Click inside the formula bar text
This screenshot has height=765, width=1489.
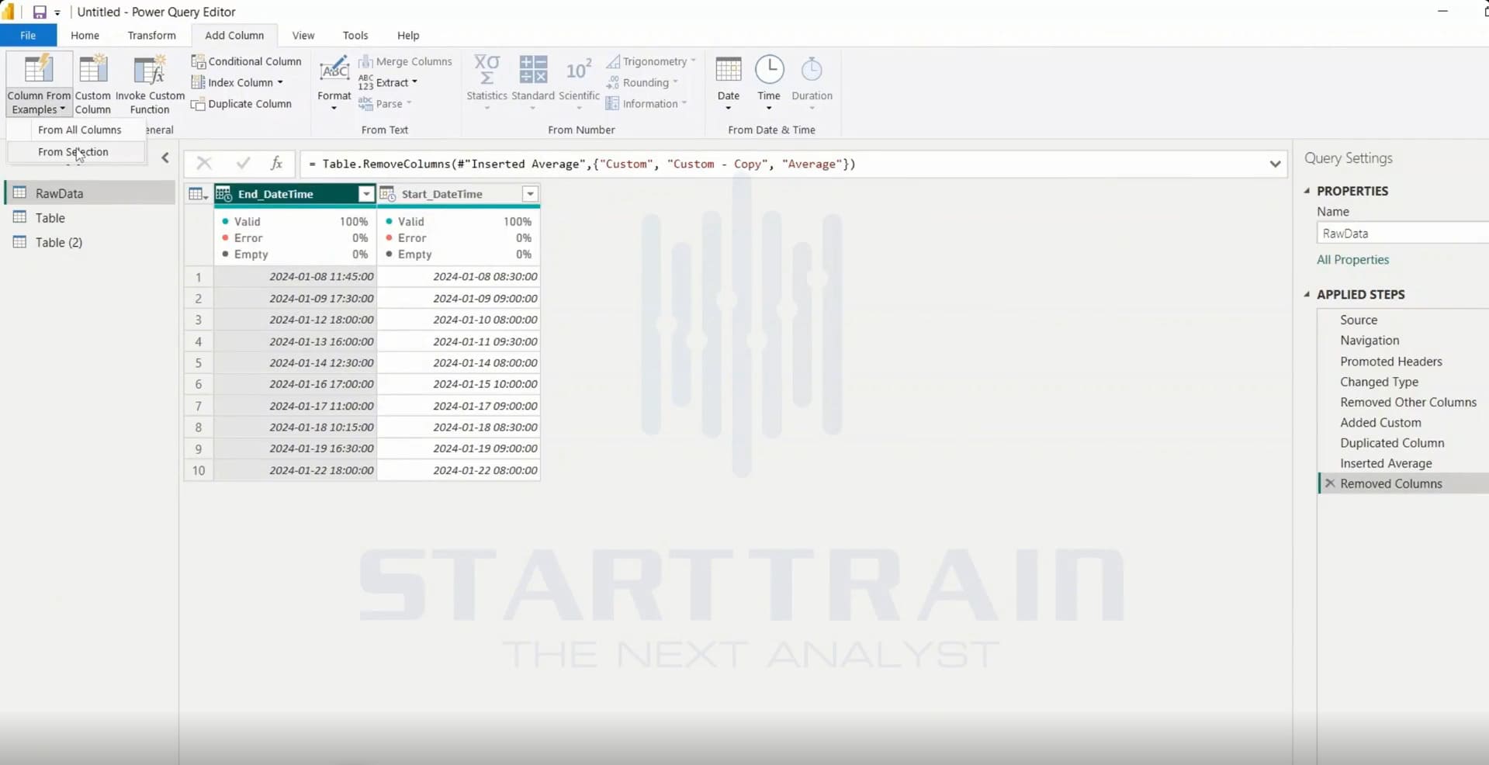[x=582, y=164]
